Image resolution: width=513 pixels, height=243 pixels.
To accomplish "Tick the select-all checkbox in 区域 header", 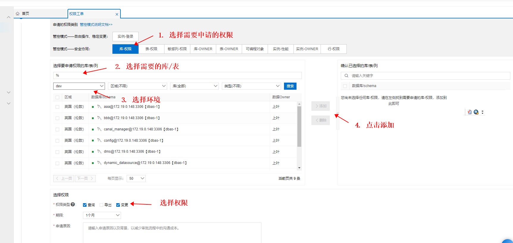I will pyautogui.click(x=57, y=97).
